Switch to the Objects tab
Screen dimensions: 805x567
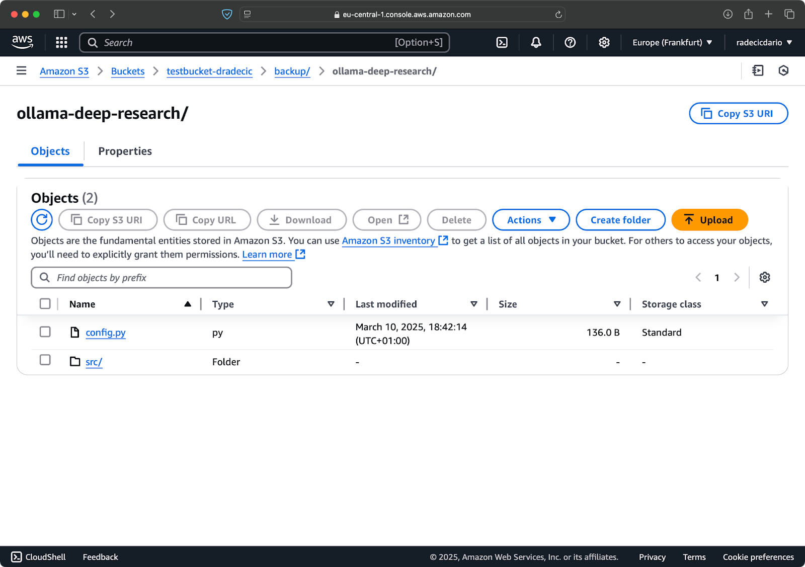[50, 151]
